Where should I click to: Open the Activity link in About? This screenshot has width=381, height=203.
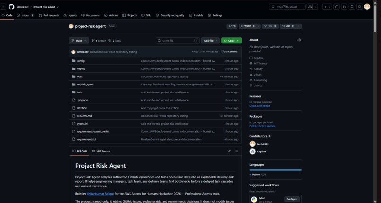click(x=256, y=69)
